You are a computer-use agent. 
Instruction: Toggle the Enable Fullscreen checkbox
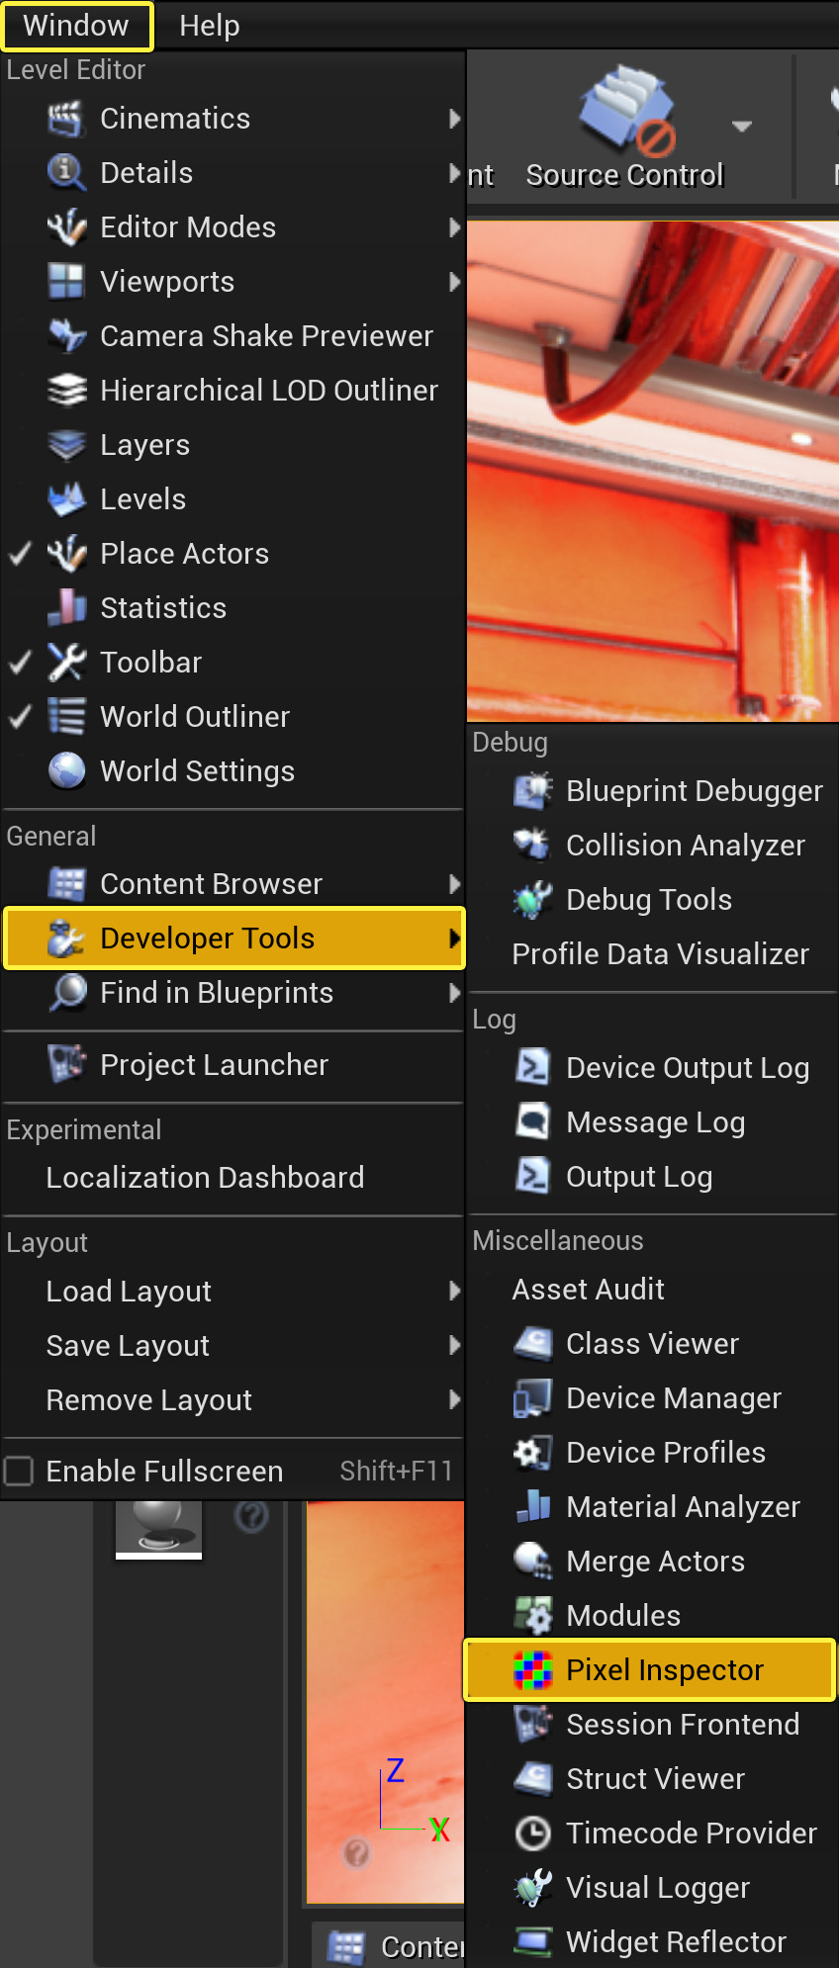coord(19,1471)
